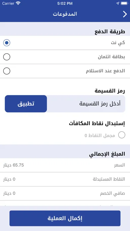Screen dimensions: 130x231
Task: Tap the الدفع عند الاستلام option label
Action: 105,71
